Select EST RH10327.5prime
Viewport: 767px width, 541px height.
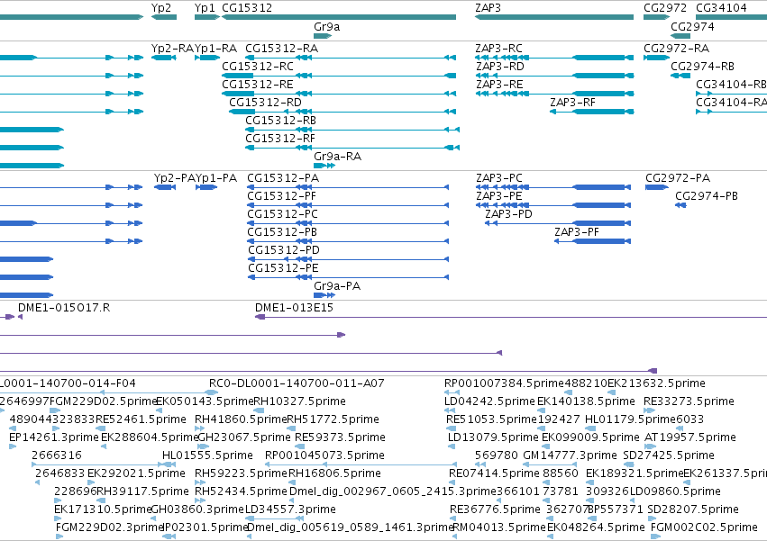299,401
